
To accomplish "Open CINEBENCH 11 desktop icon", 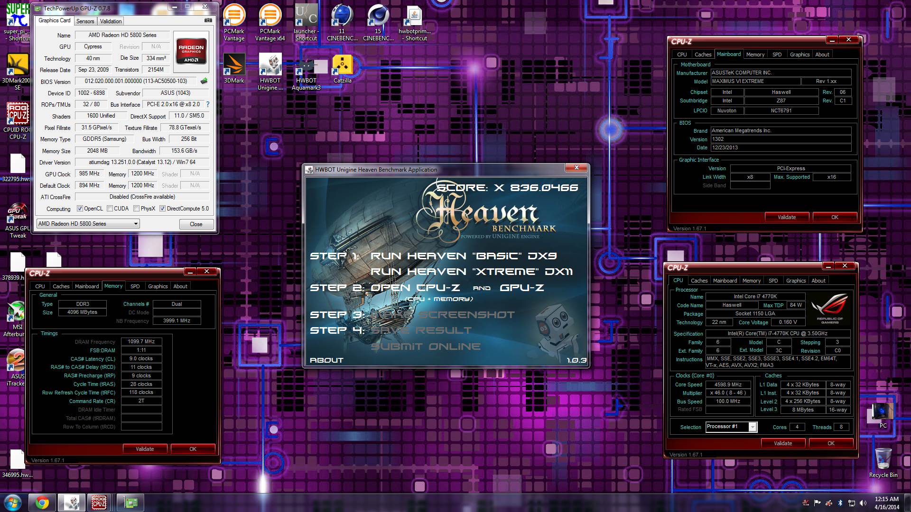I will click(x=342, y=22).
